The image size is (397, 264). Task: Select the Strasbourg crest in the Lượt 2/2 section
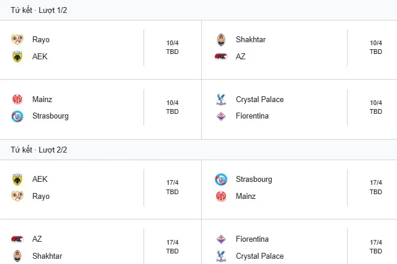[220, 180]
